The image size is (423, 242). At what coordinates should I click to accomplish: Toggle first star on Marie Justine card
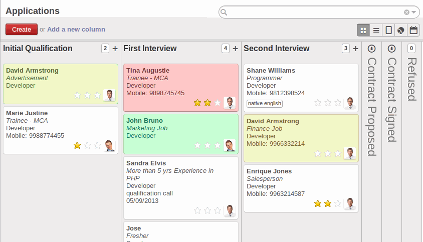coord(77,145)
